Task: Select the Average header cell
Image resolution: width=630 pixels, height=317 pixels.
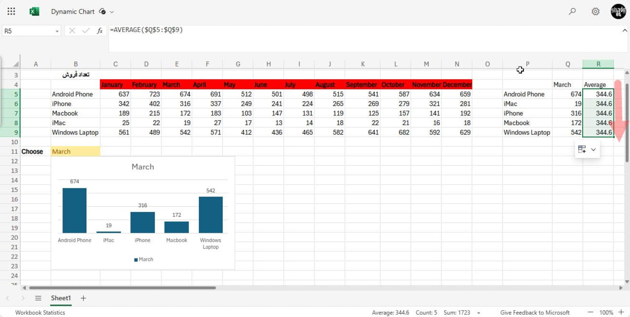Action: 598,85
